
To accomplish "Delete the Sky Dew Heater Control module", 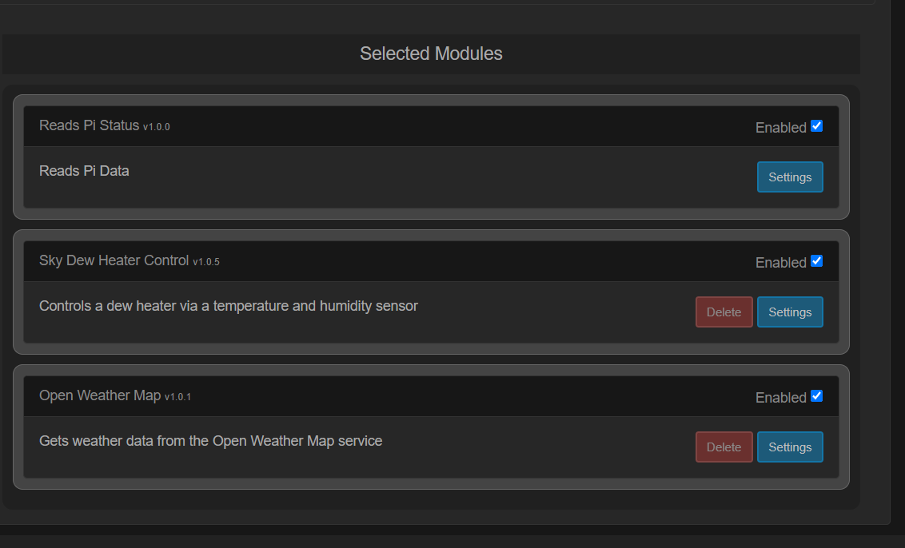I will tap(724, 312).
